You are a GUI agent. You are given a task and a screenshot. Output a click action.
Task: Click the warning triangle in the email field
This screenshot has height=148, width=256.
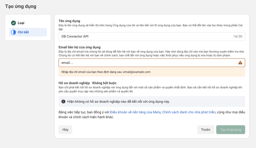240,63
